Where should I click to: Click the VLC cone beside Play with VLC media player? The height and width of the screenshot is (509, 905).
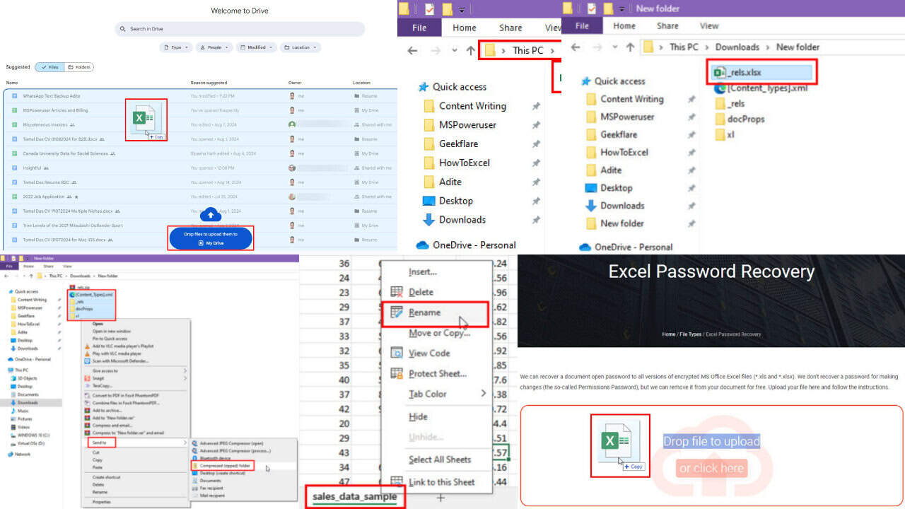click(88, 354)
